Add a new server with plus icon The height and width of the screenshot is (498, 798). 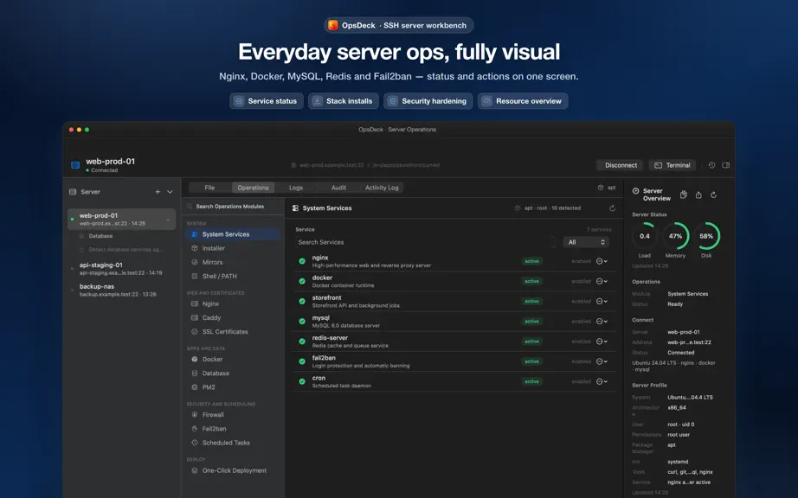[158, 192]
